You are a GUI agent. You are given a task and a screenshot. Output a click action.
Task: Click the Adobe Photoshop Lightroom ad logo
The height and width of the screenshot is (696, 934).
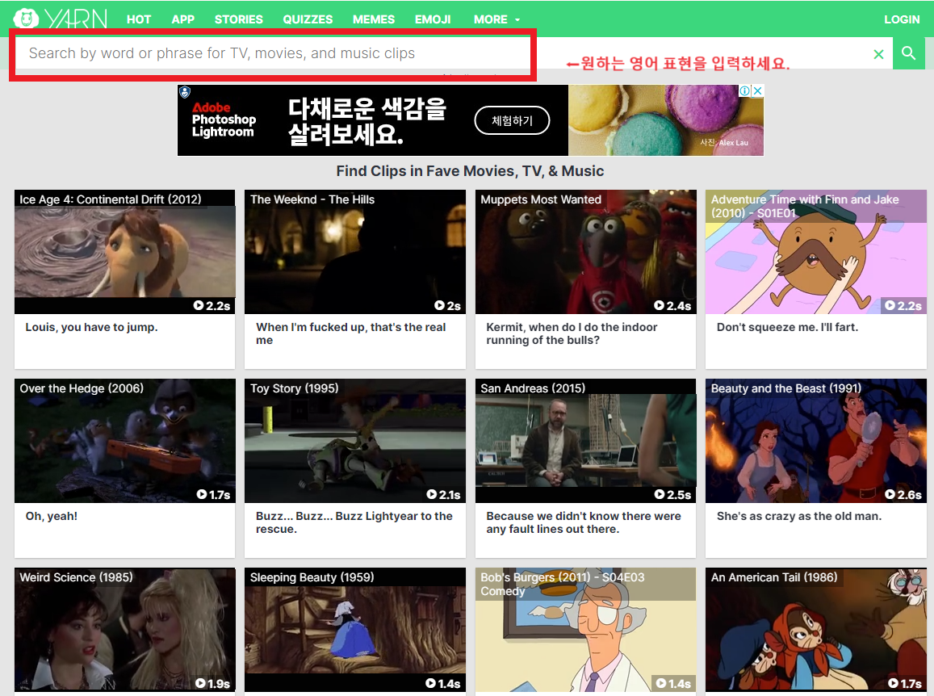tap(224, 119)
